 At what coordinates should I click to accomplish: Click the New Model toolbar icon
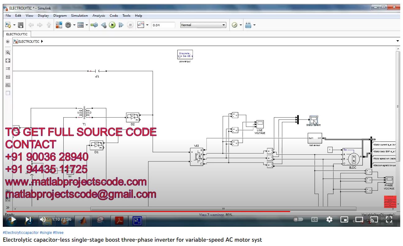(8, 25)
